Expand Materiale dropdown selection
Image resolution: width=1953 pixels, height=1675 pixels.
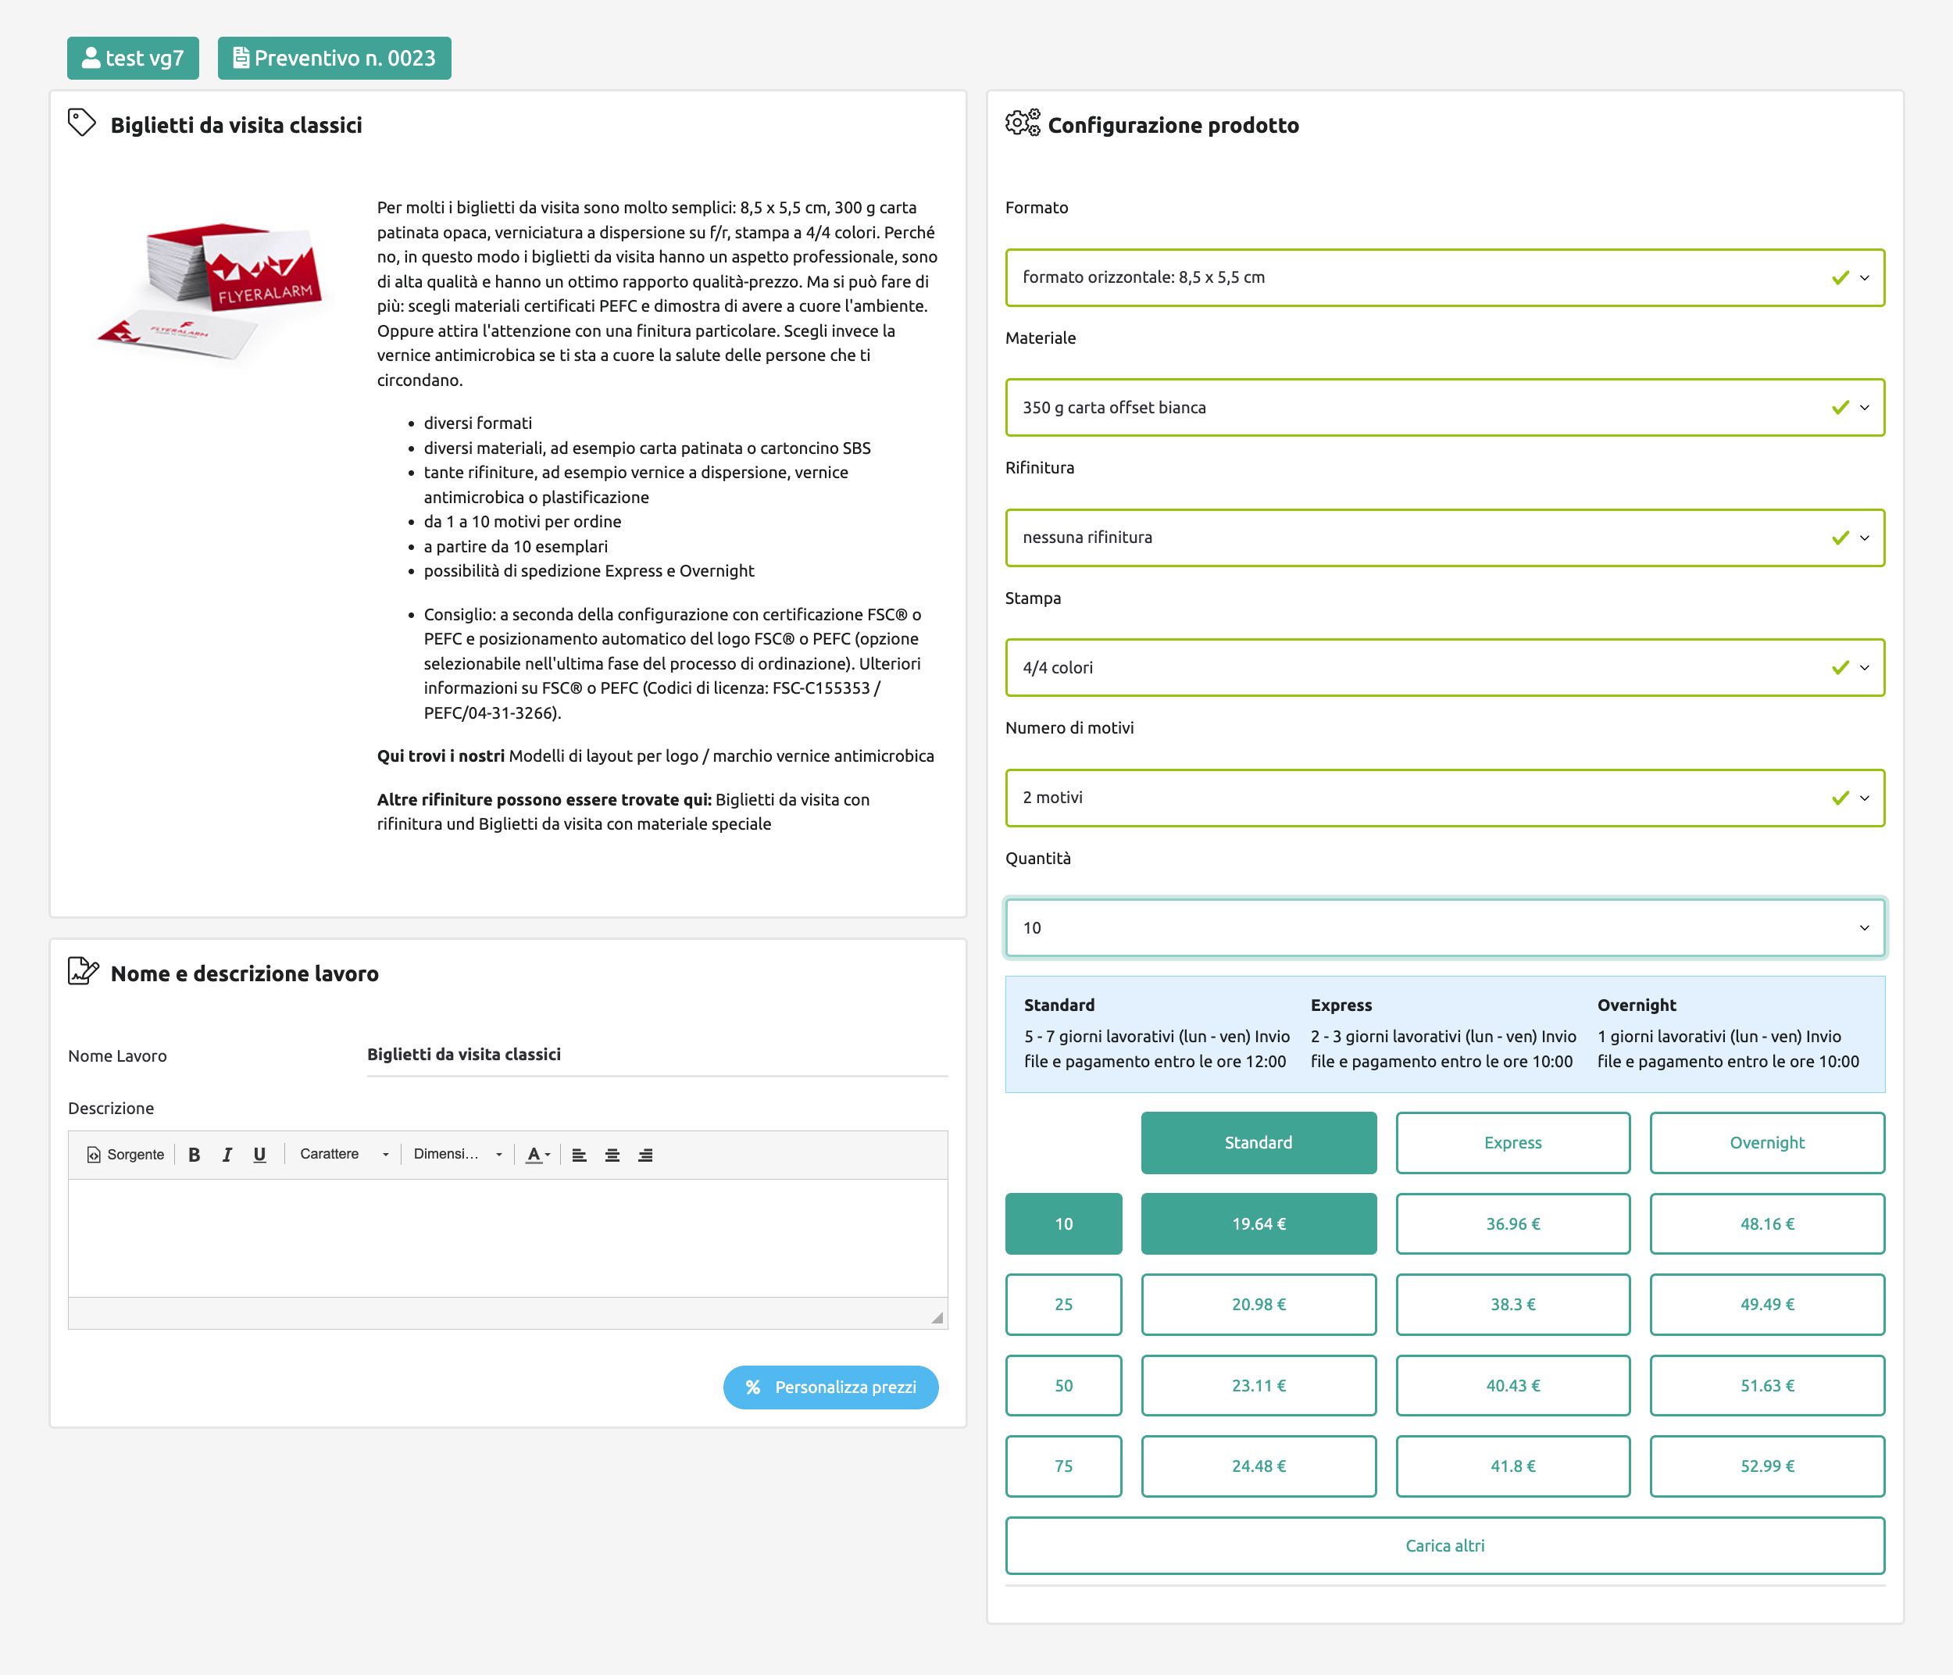click(x=1444, y=407)
